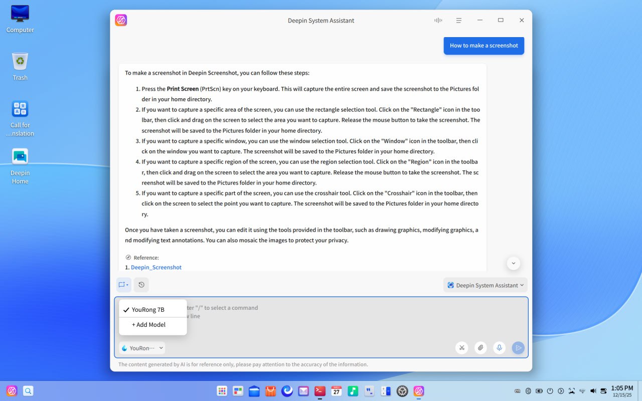Click the battery indicator in the tray

(x=539, y=391)
